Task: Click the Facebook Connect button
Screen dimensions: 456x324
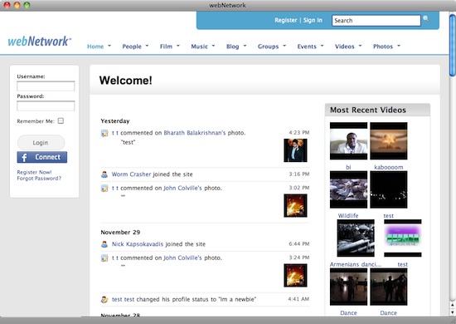Action: pyautogui.click(x=42, y=157)
